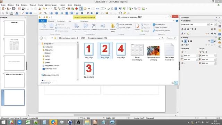Open the Демонстрация menu in Impress
This screenshot has width=222, height=125.
coord(51,5)
